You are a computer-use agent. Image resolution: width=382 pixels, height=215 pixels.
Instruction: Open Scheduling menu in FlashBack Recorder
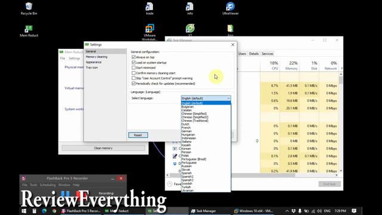pos(48,185)
